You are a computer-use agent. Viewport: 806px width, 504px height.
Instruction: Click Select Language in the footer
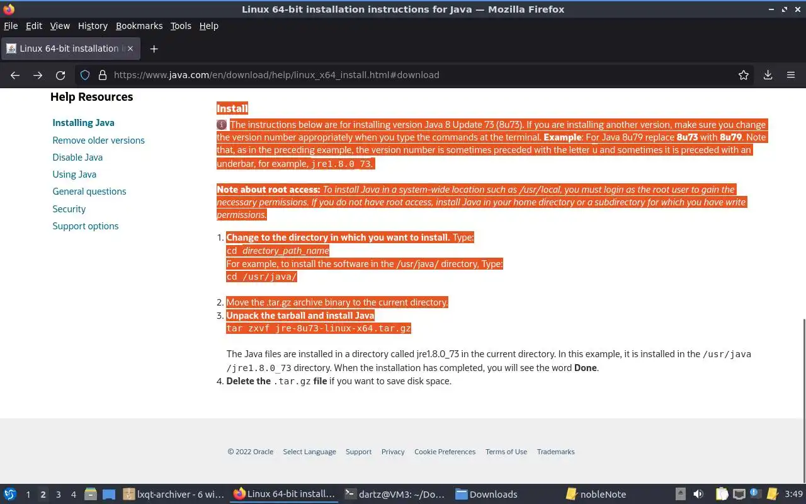[309, 452]
